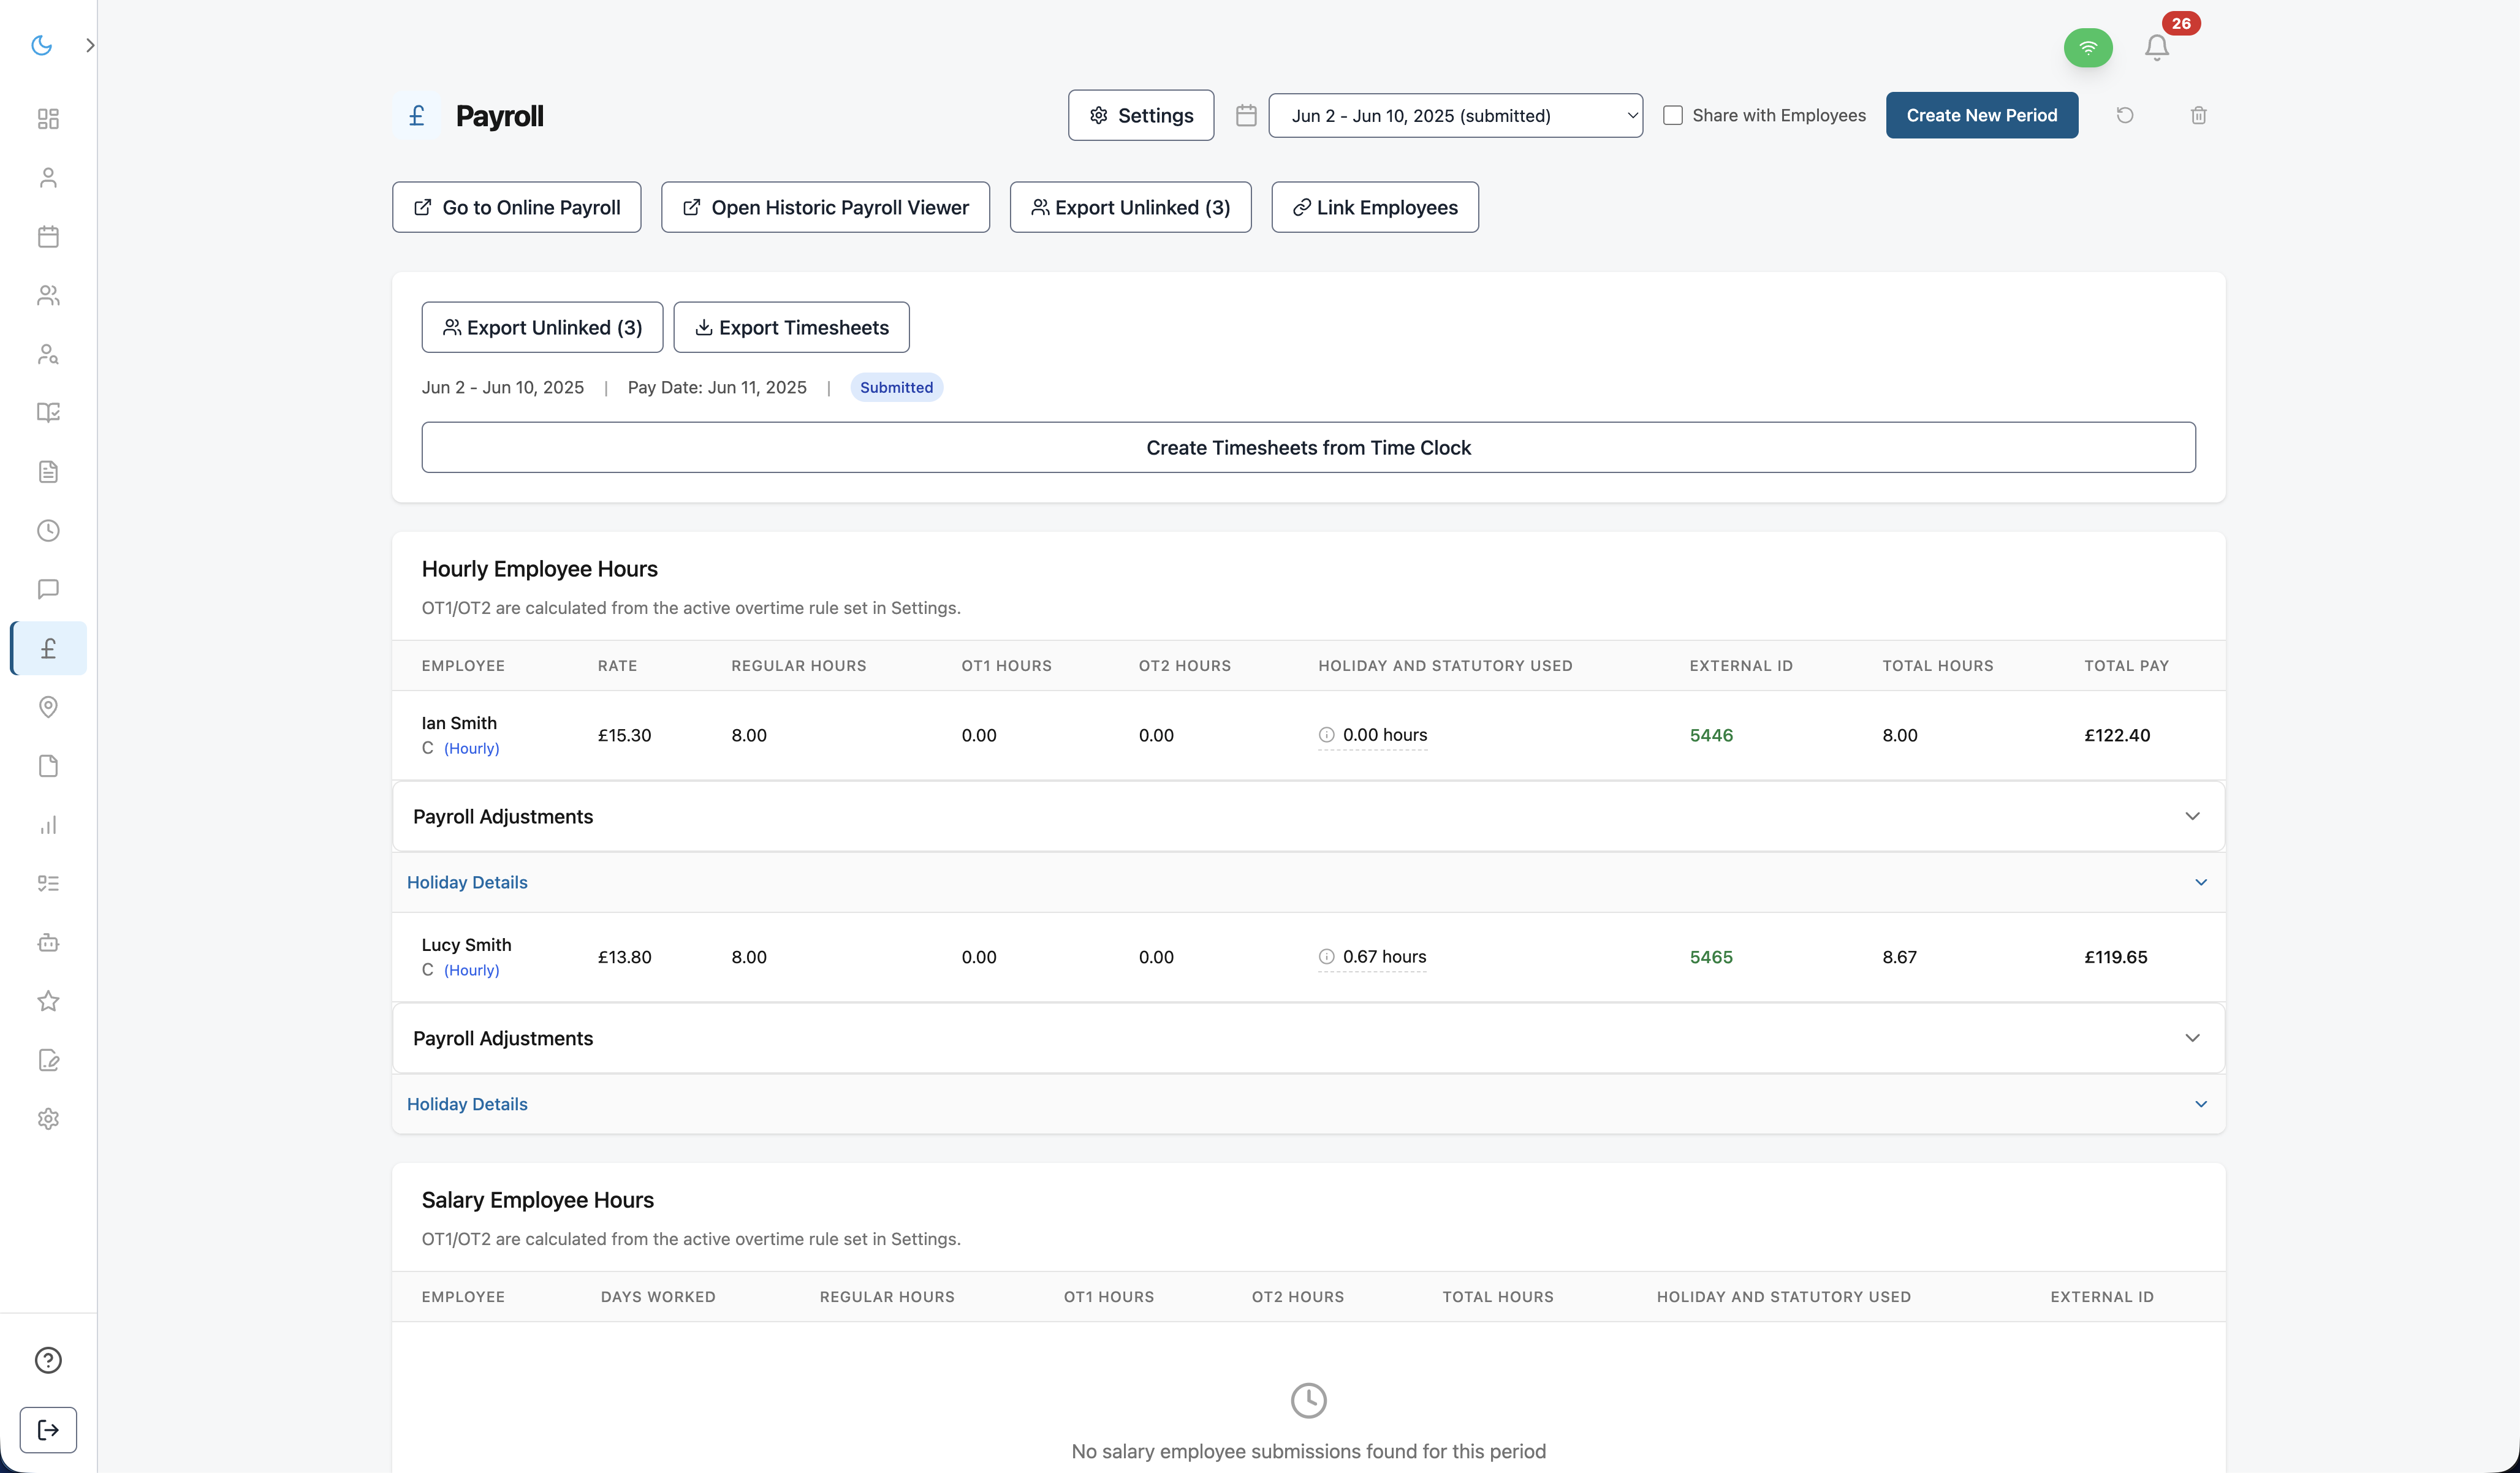Open the clock icon in sidebar
The image size is (2520, 1473).
[48, 531]
